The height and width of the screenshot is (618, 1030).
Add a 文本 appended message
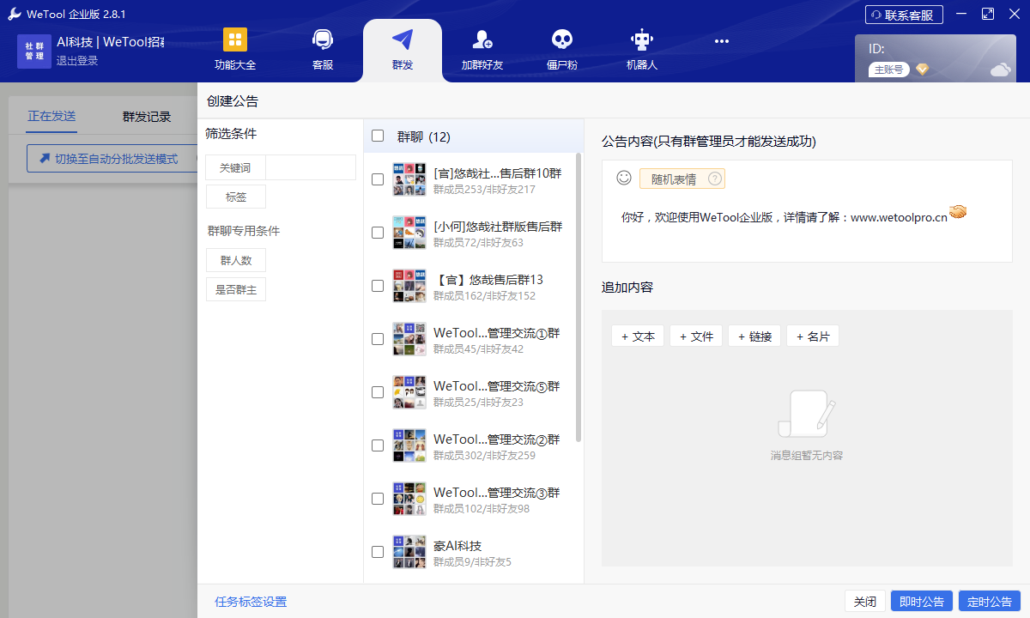(638, 336)
